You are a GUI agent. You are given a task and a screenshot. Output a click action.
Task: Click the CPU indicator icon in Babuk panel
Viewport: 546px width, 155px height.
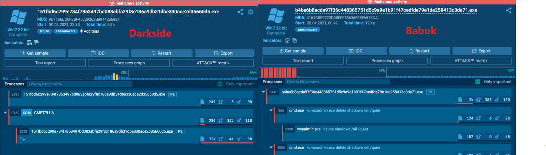pos(287,41)
